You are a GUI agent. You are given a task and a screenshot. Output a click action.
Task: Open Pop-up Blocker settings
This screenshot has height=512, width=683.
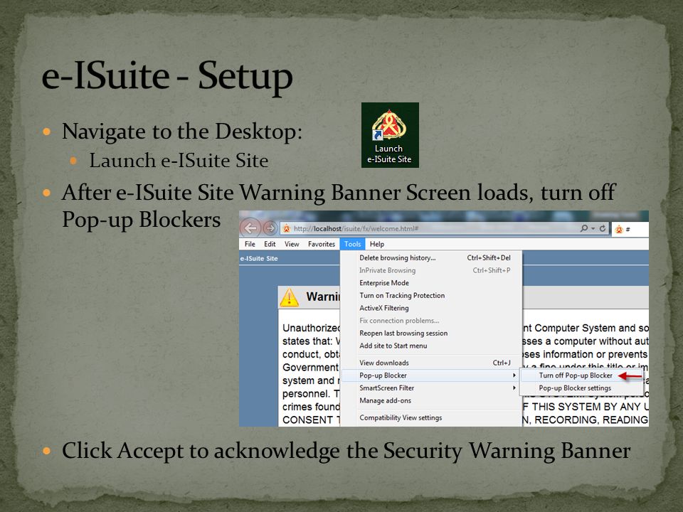[x=581, y=388]
